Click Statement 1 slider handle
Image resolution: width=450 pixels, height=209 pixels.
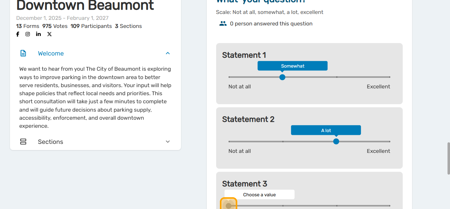click(282, 77)
